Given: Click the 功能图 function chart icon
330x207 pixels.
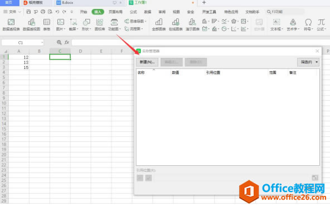Looking at the screenshot, I should (x=114, y=25).
